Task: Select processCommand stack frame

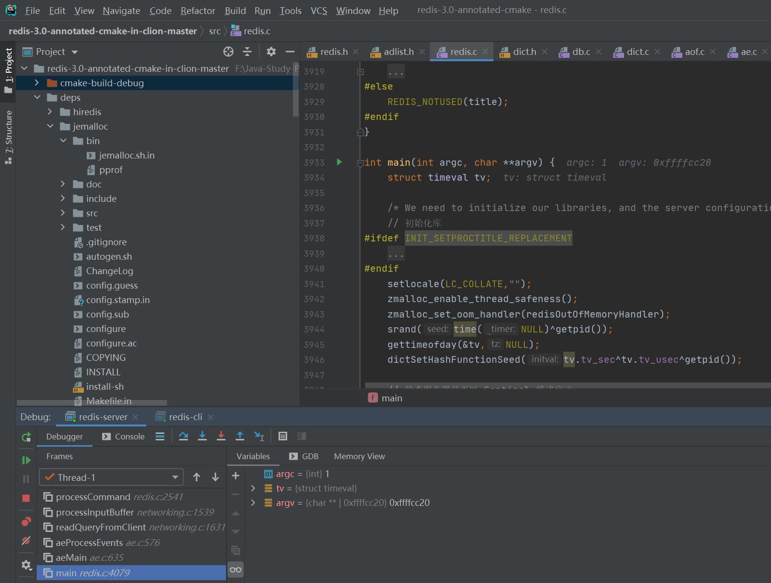Action: [131, 497]
